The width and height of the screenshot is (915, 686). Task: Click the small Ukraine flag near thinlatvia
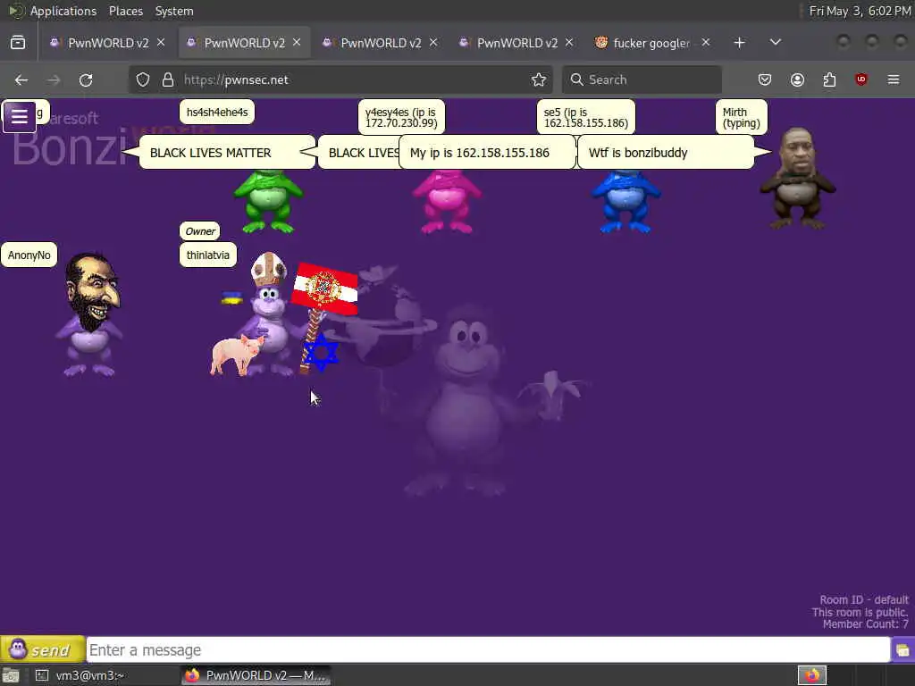click(x=232, y=298)
